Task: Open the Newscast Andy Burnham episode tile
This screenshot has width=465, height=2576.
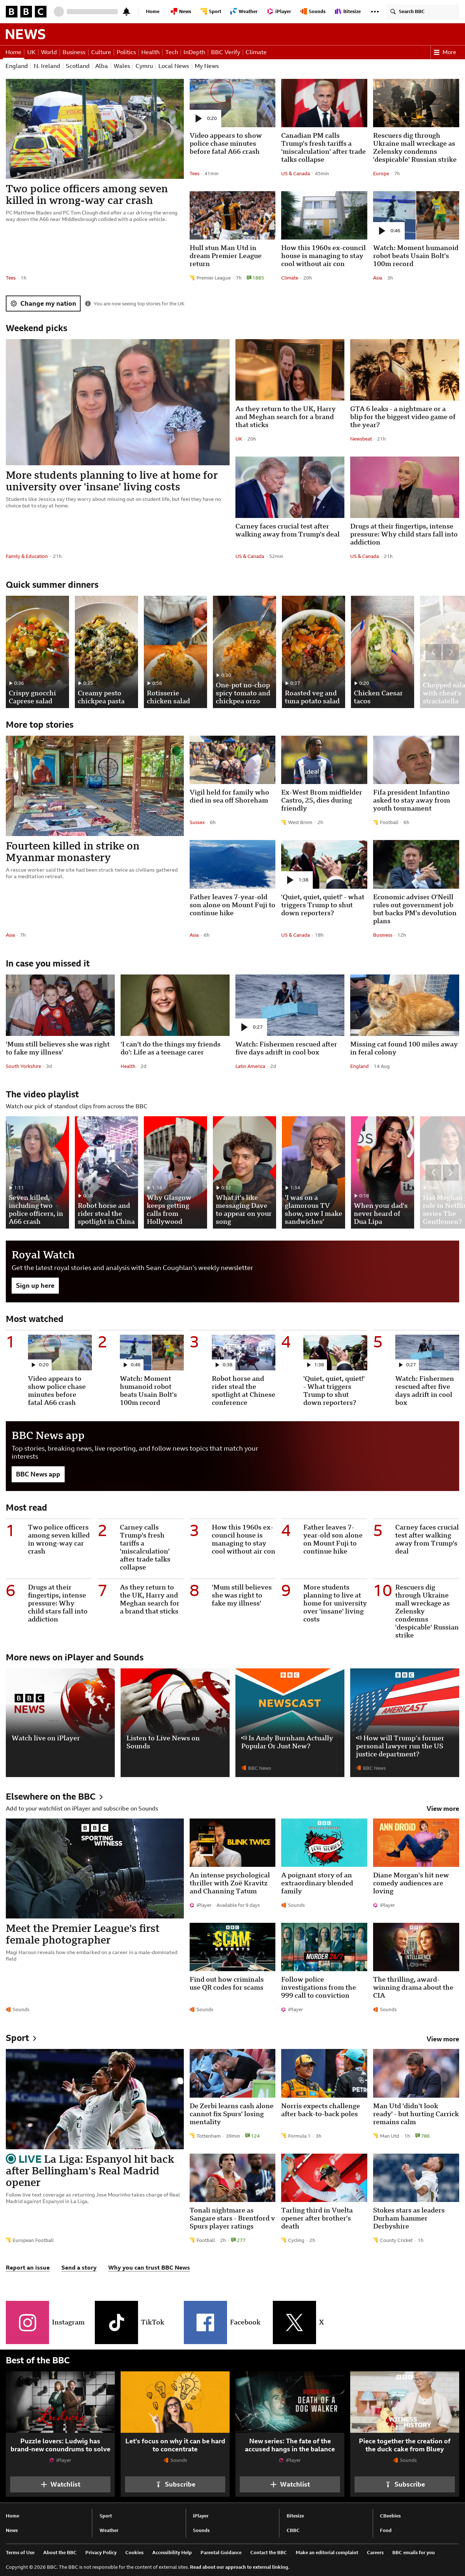Action: coord(290,1722)
